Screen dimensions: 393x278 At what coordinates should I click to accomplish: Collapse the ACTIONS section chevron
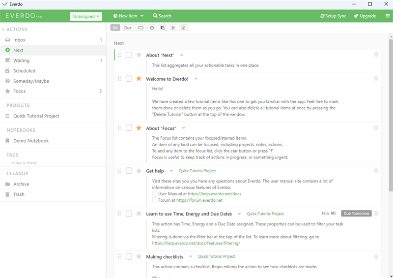coord(3,30)
